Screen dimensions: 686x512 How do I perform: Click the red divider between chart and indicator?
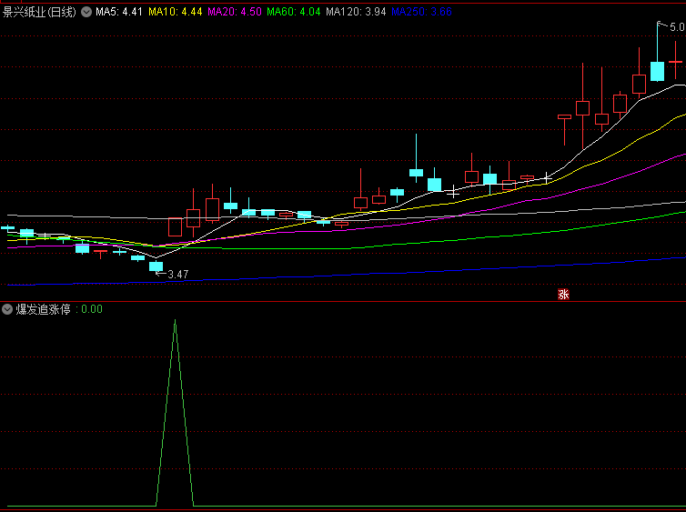(343, 302)
